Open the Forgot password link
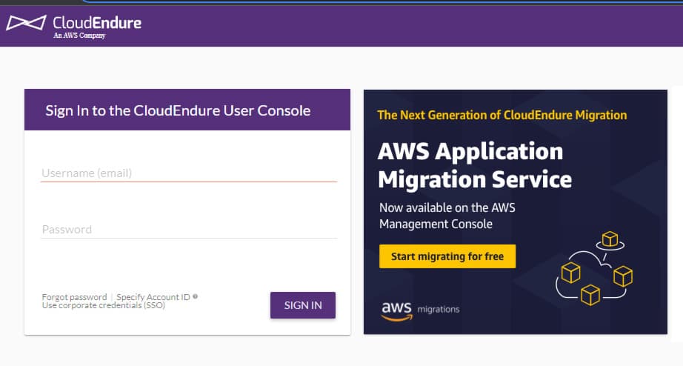The width and height of the screenshot is (683, 366). pos(75,296)
